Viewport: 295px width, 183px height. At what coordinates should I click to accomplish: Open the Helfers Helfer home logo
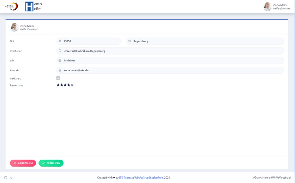pyautogui.click(x=34, y=7)
